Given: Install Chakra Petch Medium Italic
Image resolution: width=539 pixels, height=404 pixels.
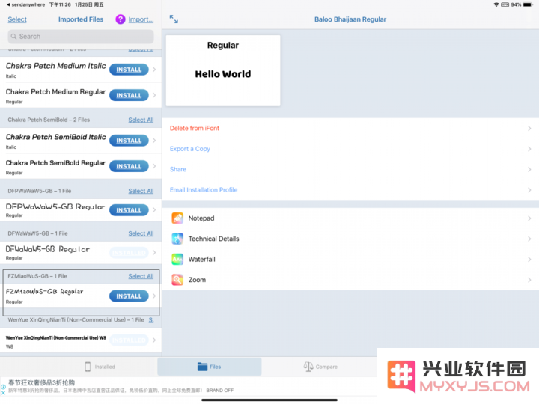Looking at the screenshot, I should coord(129,70).
